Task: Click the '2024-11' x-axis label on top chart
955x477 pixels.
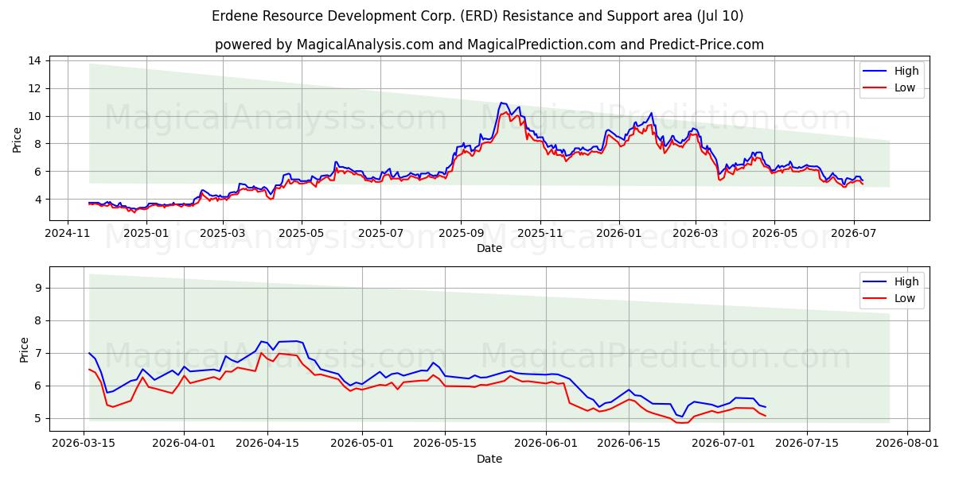Action: (x=68, y=234)
